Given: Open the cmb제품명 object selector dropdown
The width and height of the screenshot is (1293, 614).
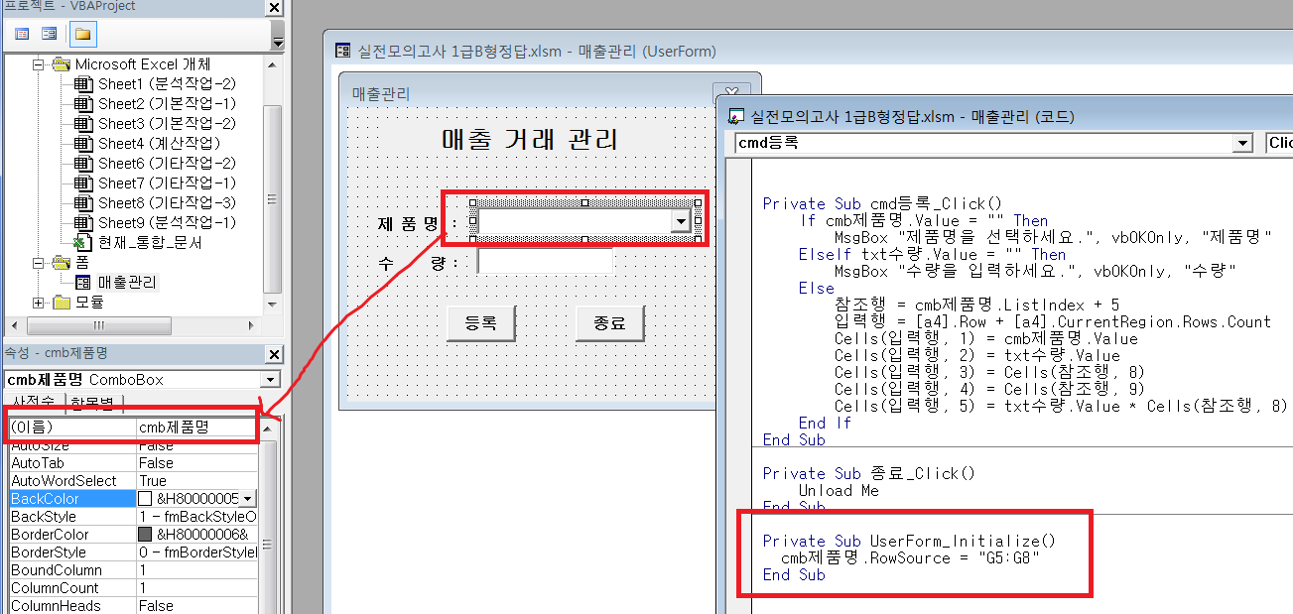Looking at the screenshot, I should [x=271, y=380].
